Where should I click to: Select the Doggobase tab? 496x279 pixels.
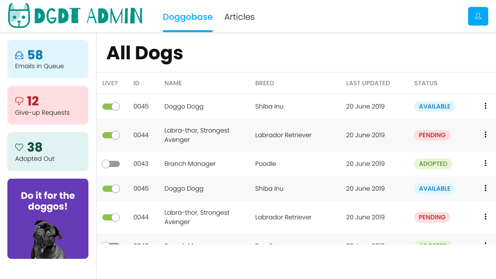pos(187,17)
